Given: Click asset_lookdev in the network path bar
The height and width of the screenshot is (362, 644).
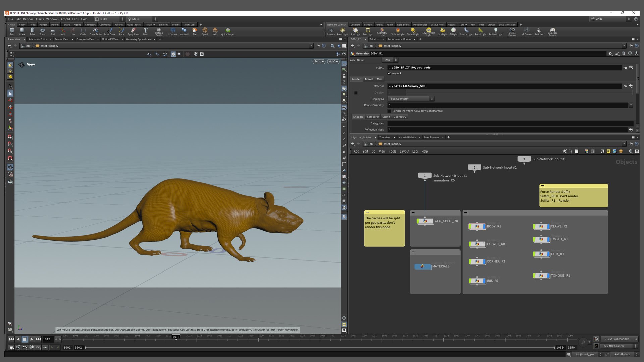Looking at the screenshot, I should coord(392,144).
